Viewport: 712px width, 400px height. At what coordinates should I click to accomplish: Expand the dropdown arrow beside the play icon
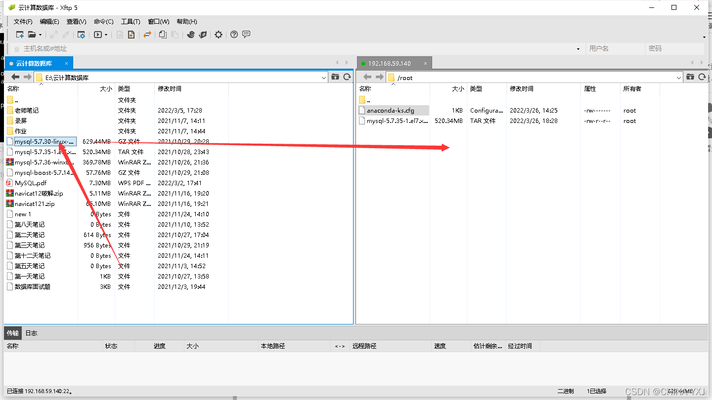coord(106,35)
